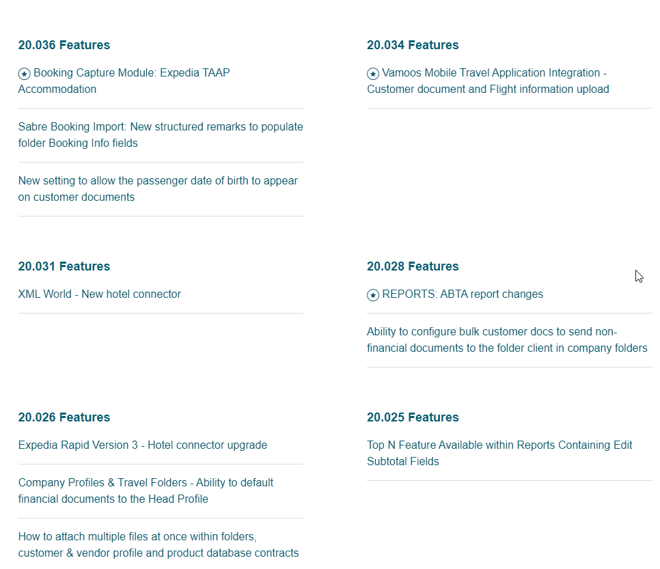Open XML World new hotel connector link
The height and width of the screenshot is (569, 660).
[x=99, y=294]
